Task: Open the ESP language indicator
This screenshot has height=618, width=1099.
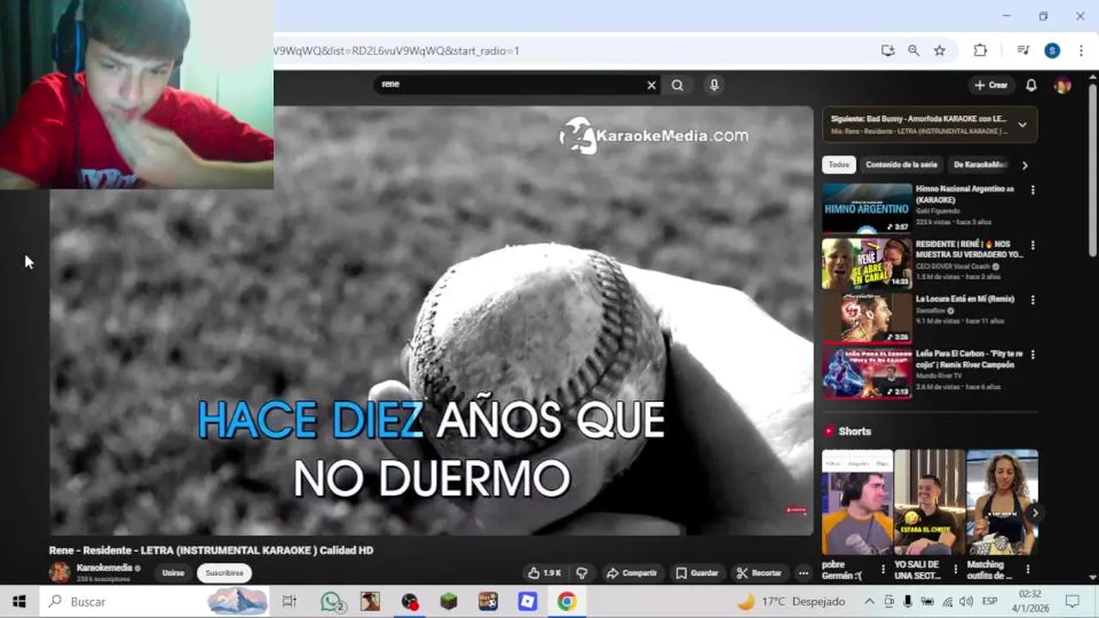Action: 989,602
